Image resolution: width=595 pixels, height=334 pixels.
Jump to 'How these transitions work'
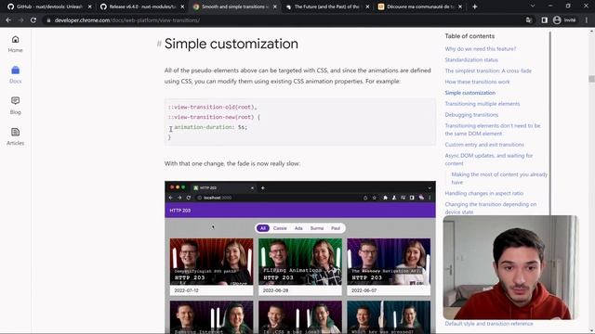click(477, 82)
